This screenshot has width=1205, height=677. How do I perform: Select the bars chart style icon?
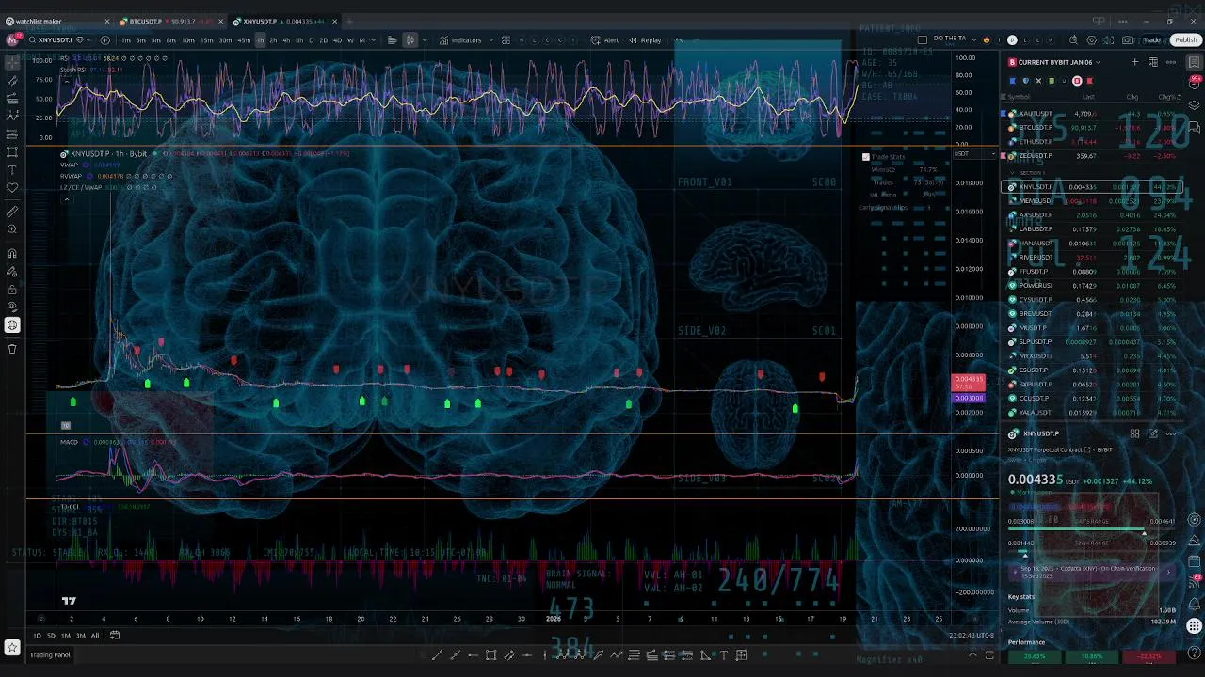[392, 40]
